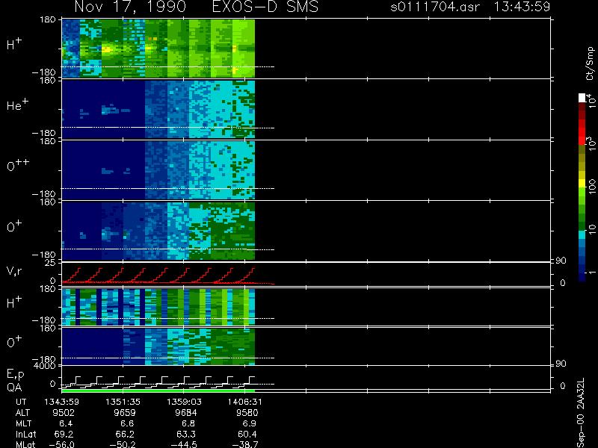This screenshot has width=598, height=448.
Task: Select the 'E,p' panel label
Action: pyautogui.click(x=16, y=375)
